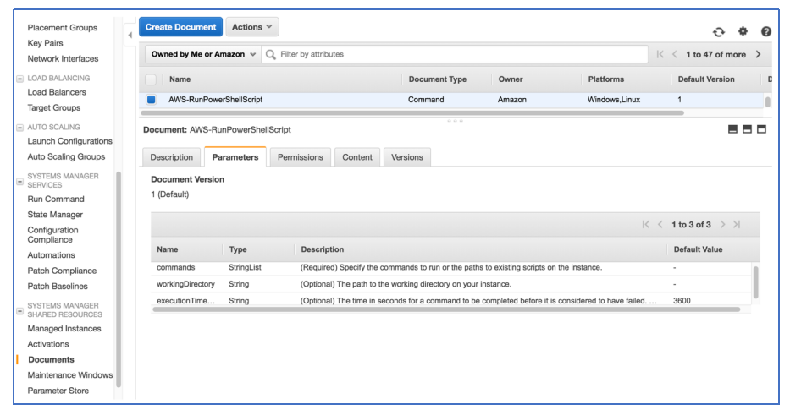Open the Versions tab
Screen dimensions: 790x410
[407, 157]
